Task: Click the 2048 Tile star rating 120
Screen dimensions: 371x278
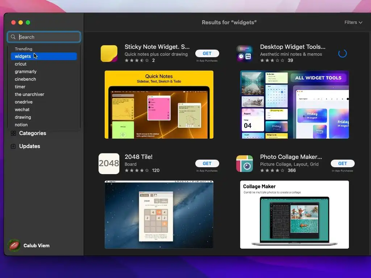Action: click(142, 170)
